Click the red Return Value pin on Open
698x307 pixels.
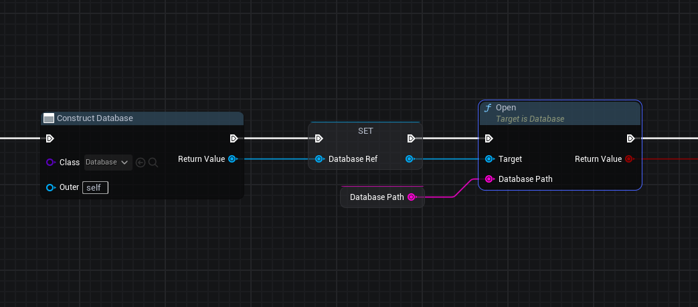click(629, 159)
